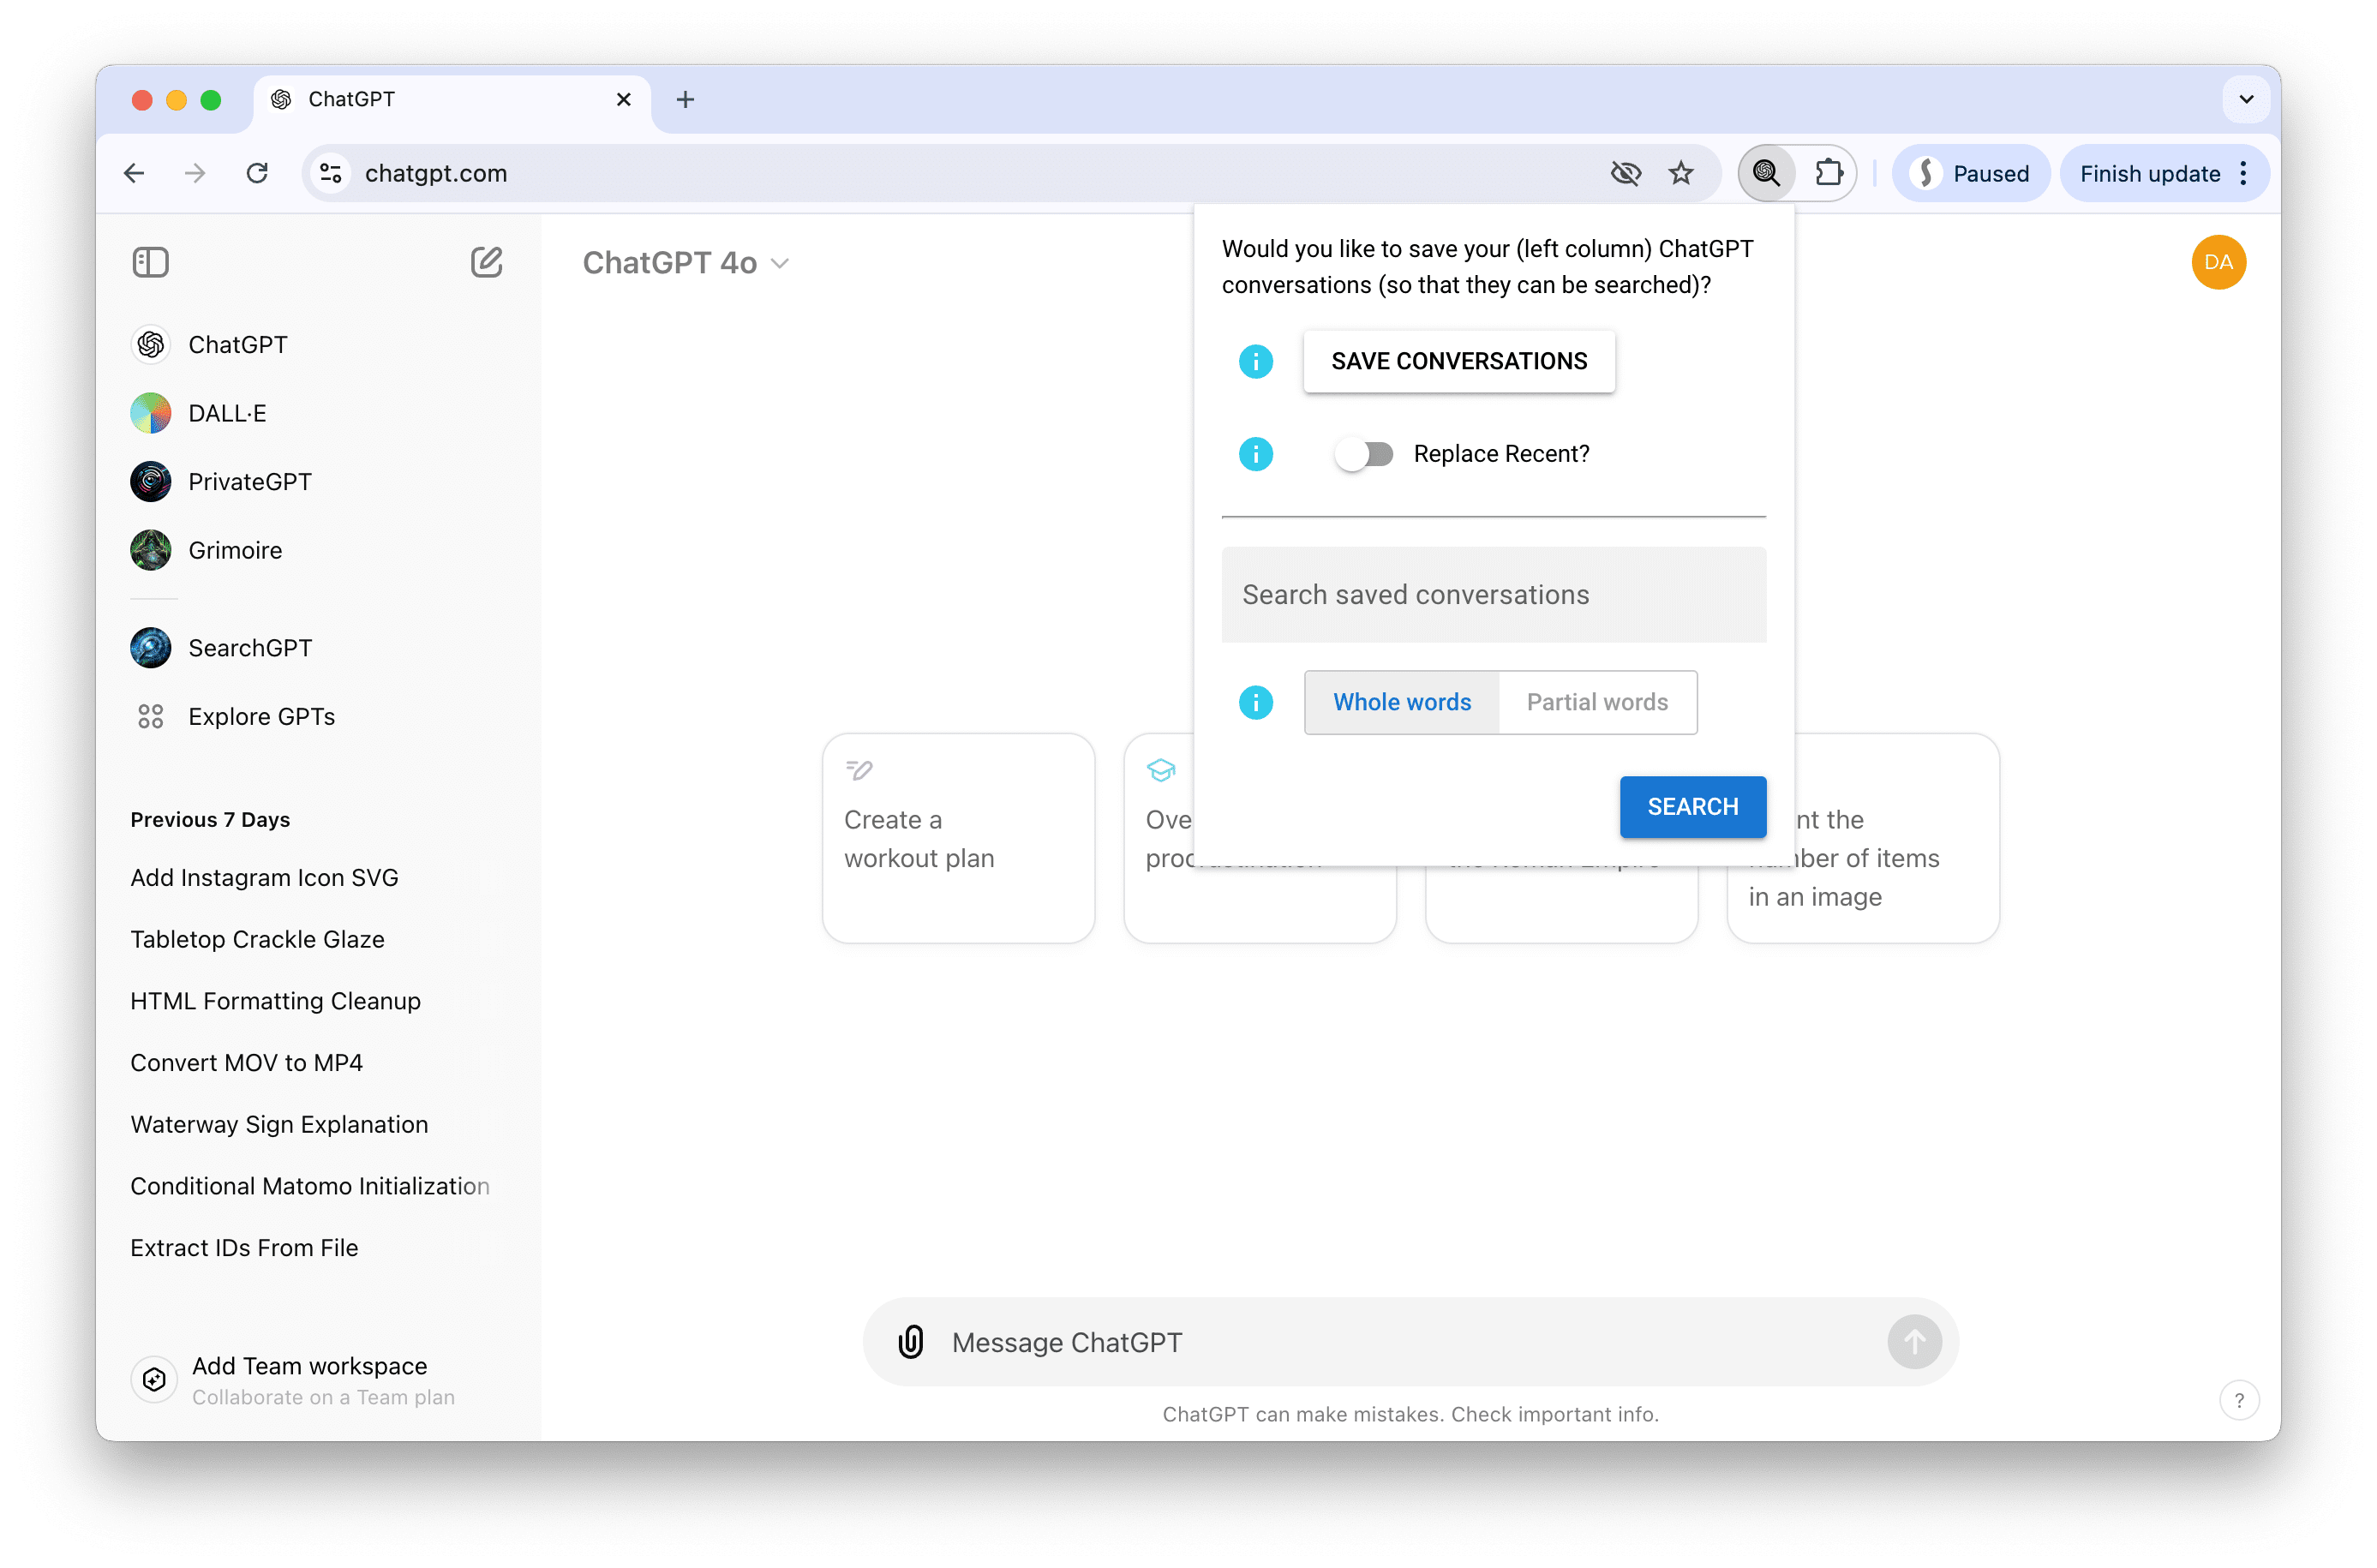Open the tab list dropdown arrow
Viewport: 2377px width, 1568px height.
coord(2245,100)
